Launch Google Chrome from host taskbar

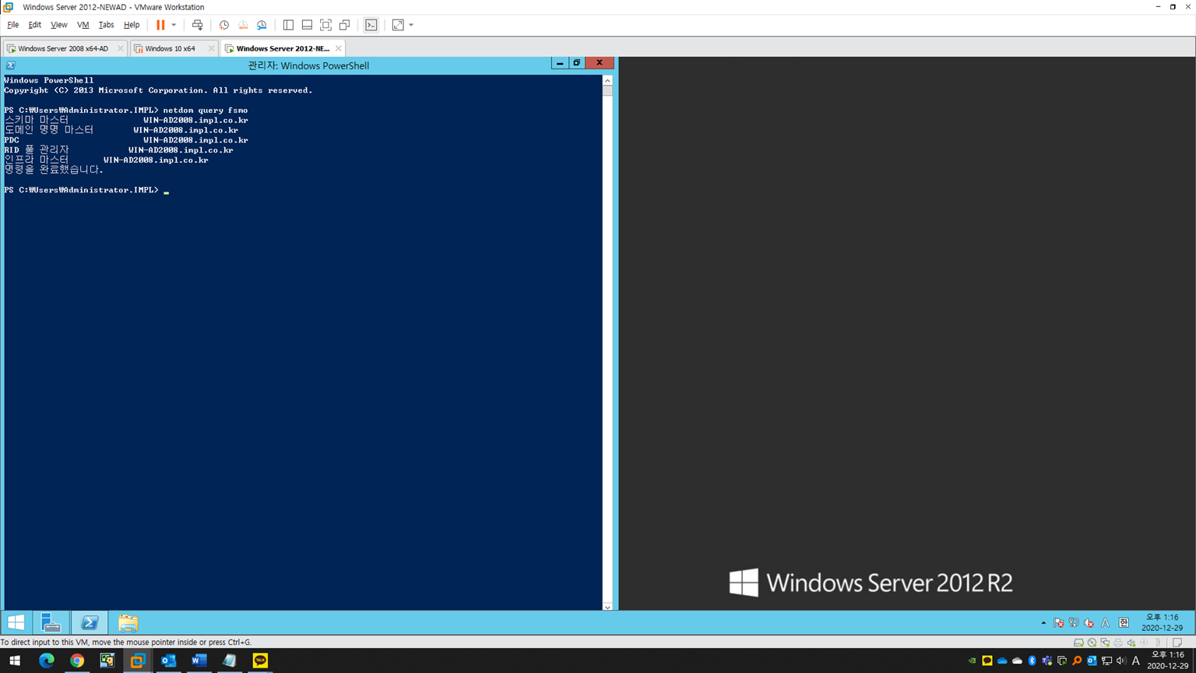[76, 661]
